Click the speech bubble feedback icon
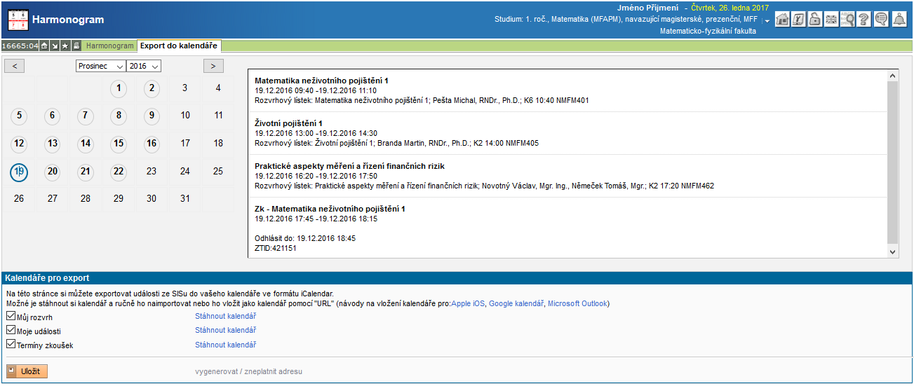 click(880, 20)
